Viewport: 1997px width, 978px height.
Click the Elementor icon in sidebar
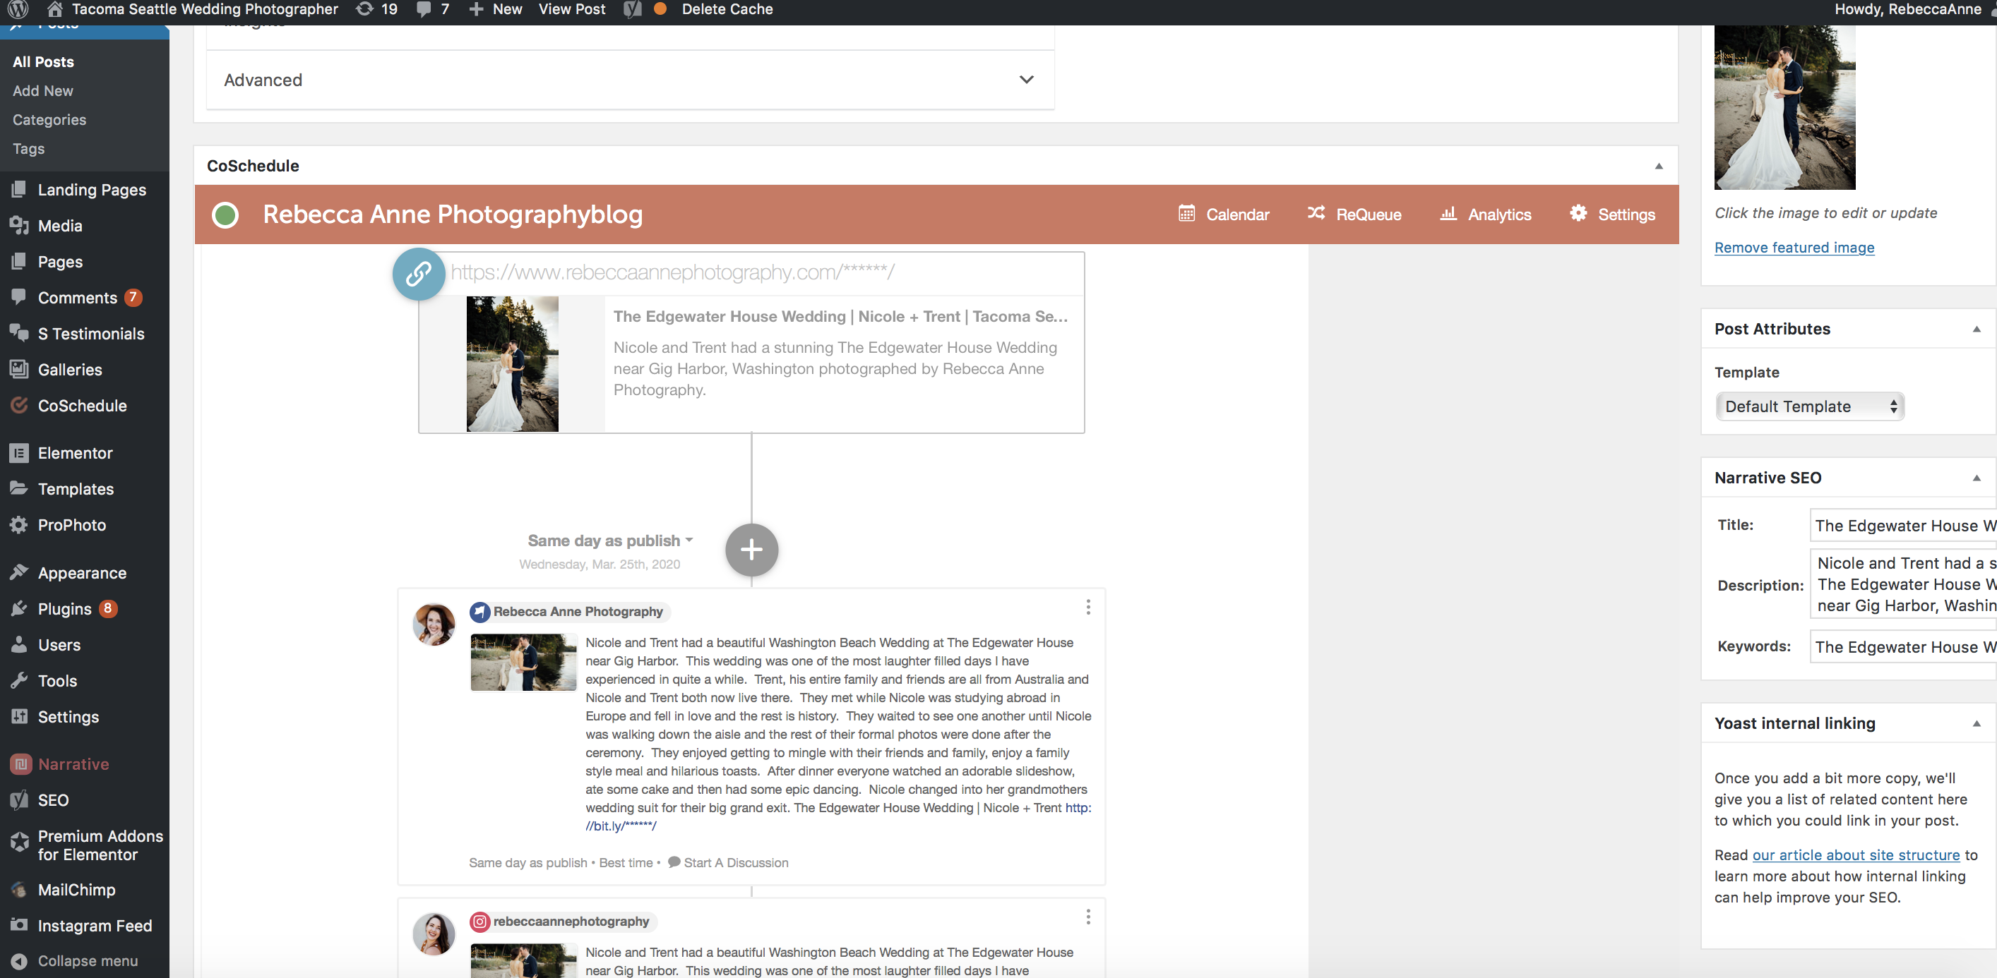point(18,453)
